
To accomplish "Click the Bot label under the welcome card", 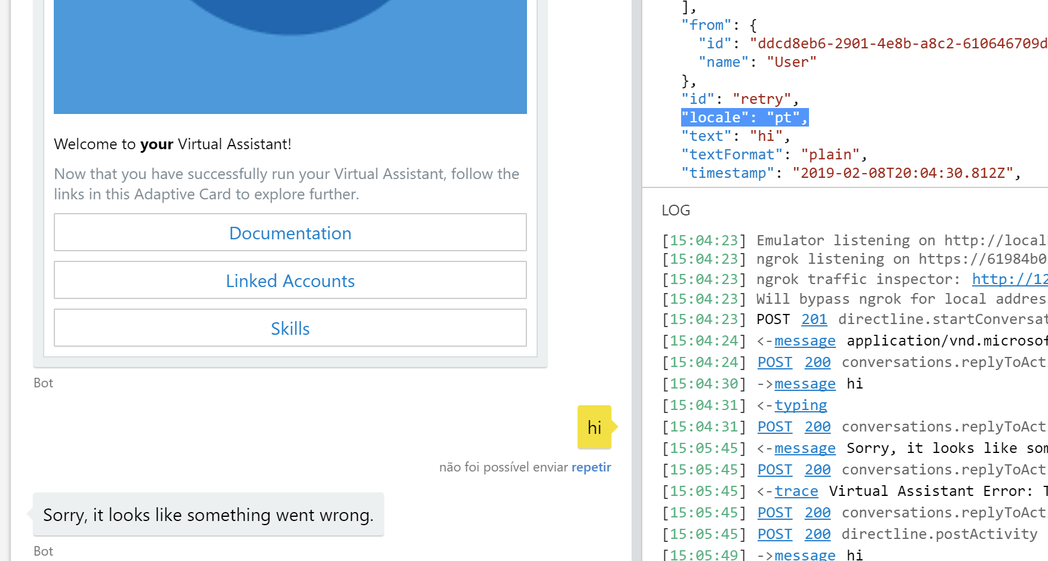I will pyautogui.click(x=43, y=383).
